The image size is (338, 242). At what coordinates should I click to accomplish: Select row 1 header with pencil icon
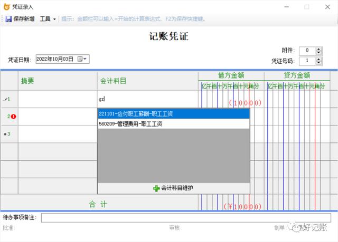click(x=10, y=99)
